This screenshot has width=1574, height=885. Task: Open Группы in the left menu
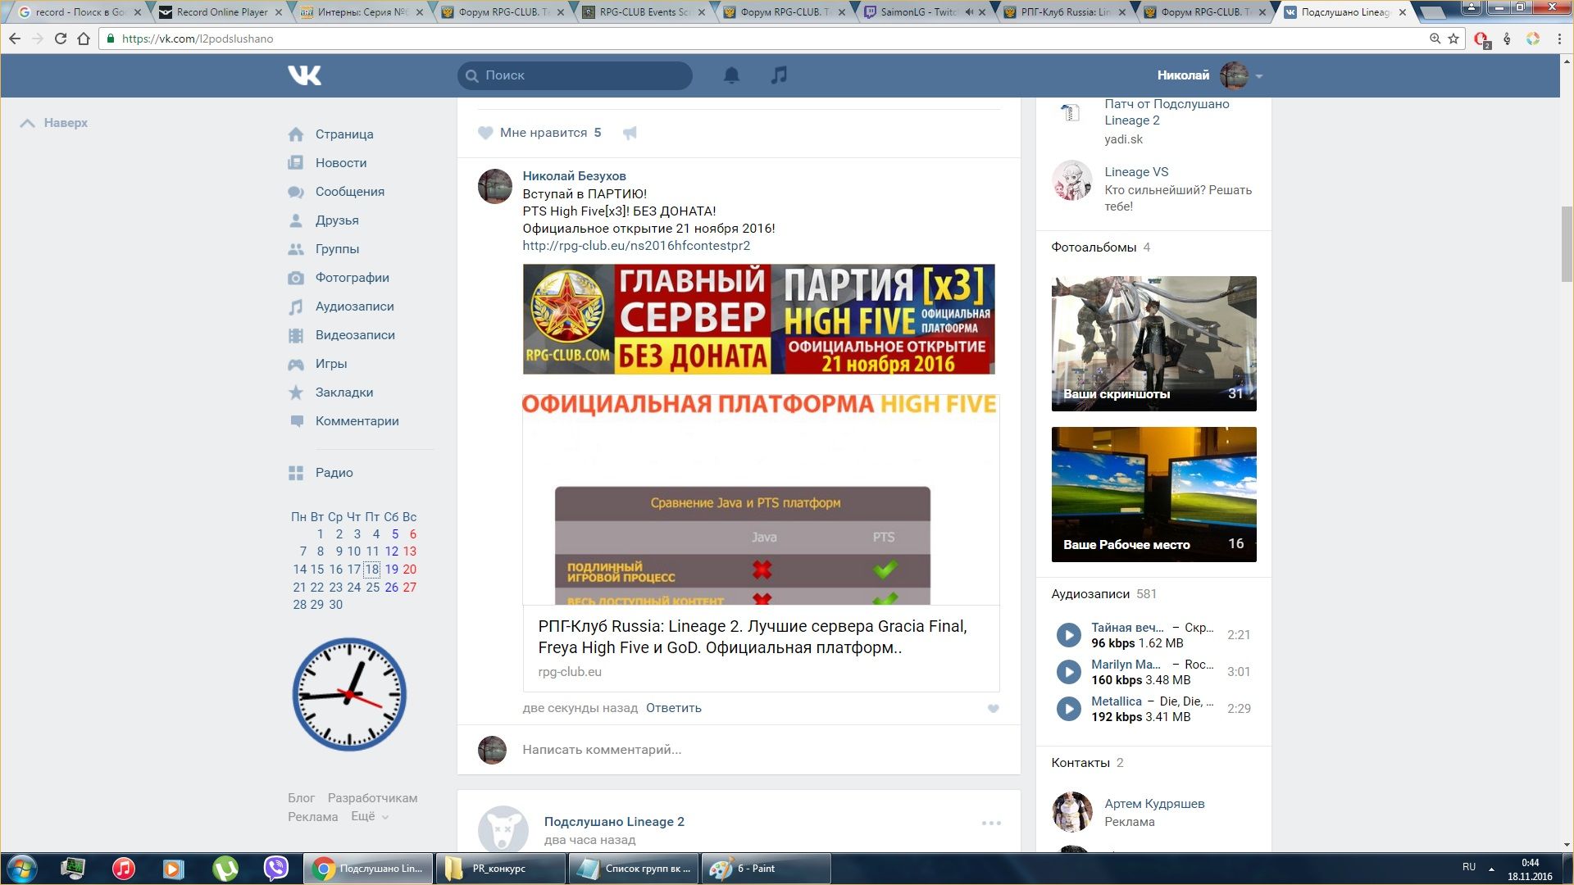pos(336,249)
